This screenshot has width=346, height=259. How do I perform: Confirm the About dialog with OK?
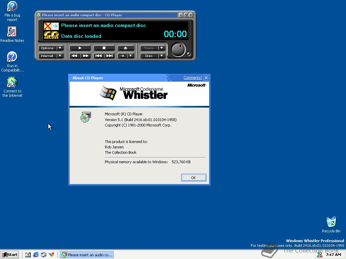pyautogui.click(x=194, y=177)
